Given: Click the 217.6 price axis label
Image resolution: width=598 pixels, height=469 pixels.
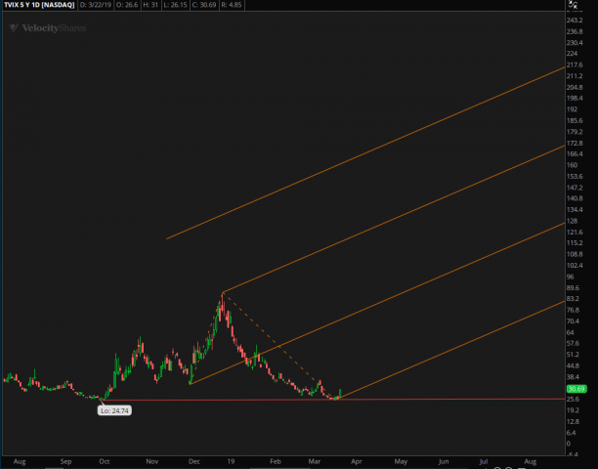Looking at the screenshot, I should [575, 64].
